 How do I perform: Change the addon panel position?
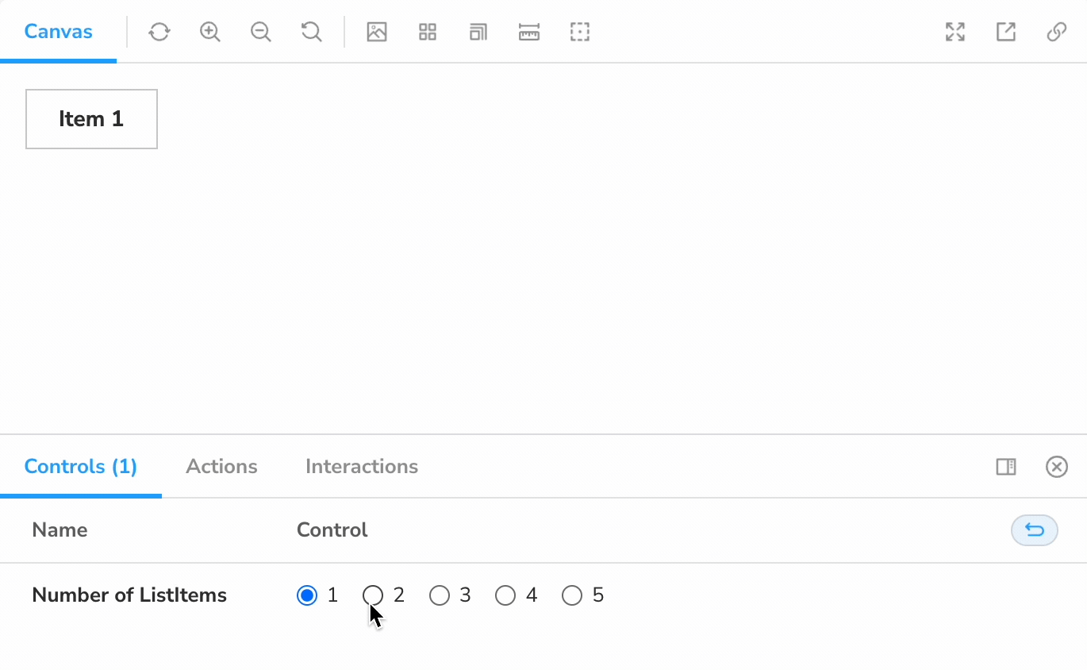1005,467
